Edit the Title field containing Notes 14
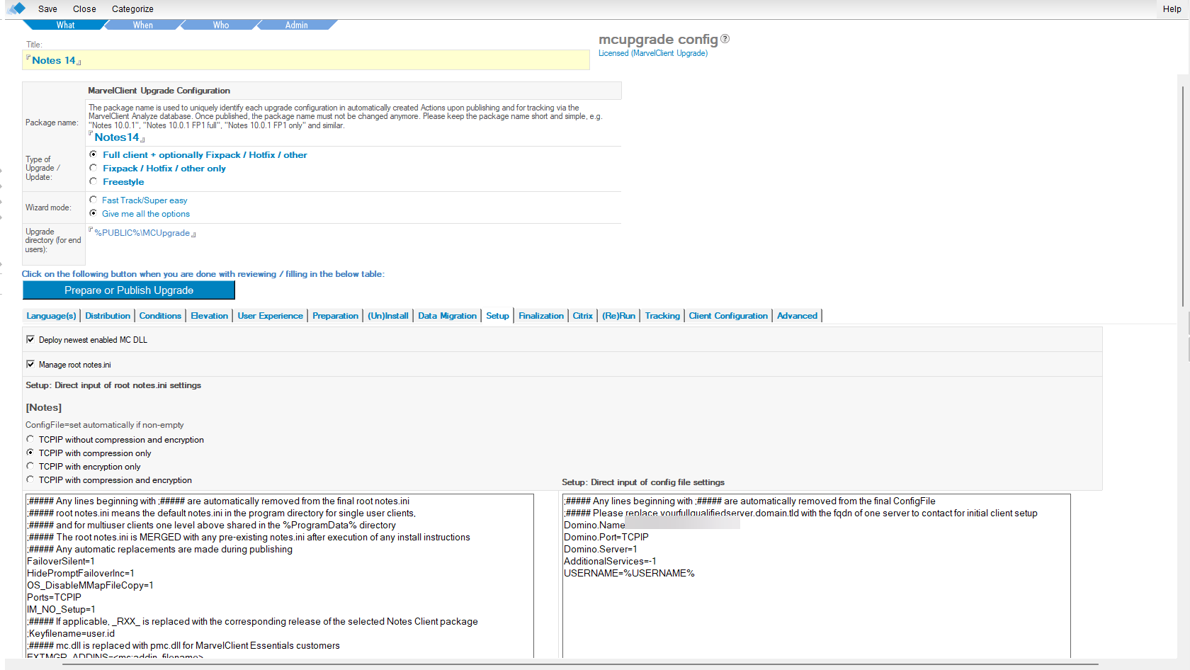This screenshot has height=670, width=1190. pyautogui.click(x=306, y=60)
